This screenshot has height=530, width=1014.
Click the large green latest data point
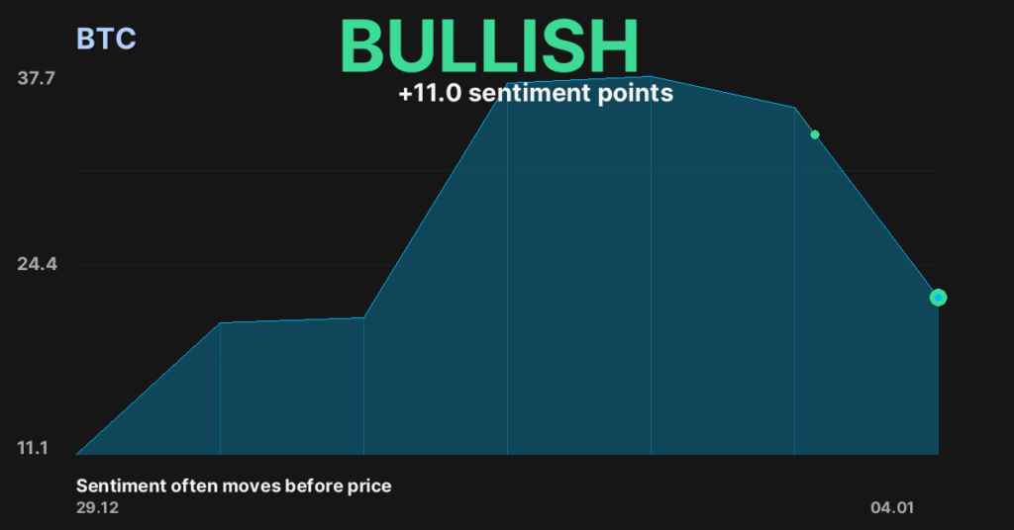pos(938,298)
